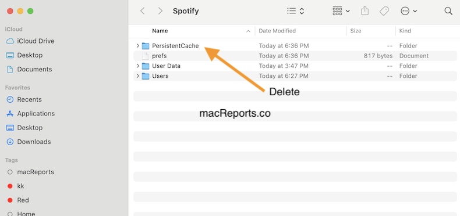This screenshot has height=216, width=460.
Task: Expand the User Data folder
Action: click(137, 66)
